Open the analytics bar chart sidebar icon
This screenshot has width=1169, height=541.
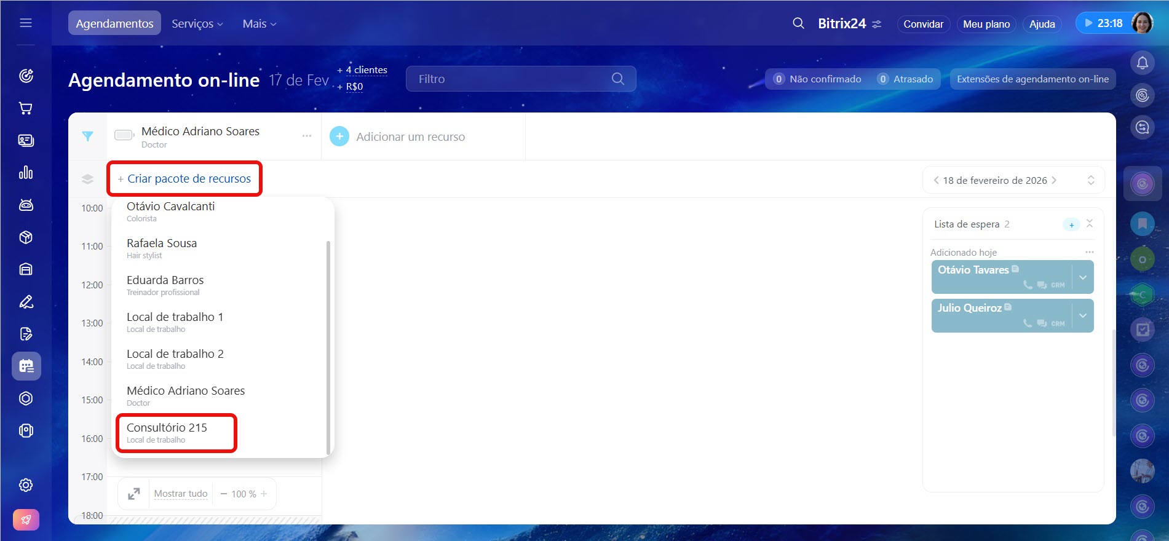[x=26, y=173]
